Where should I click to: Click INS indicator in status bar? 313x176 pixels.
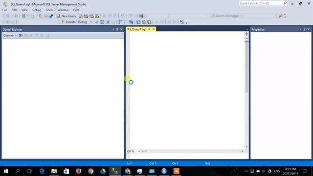coord(207,163)
